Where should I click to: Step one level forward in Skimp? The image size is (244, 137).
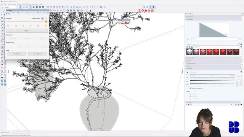[30, 26]
